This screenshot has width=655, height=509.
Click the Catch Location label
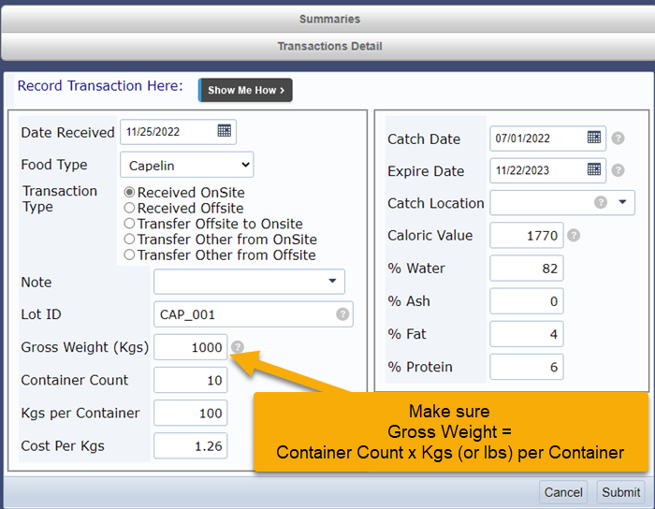pos(436,203)
